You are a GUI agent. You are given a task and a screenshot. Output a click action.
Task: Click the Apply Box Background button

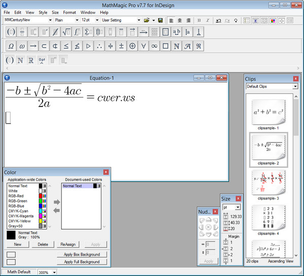[82, 254]
